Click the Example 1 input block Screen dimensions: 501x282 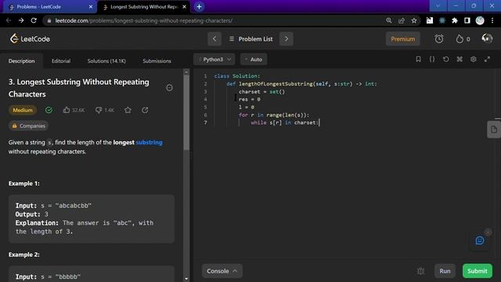pyautogui.click(x=92, y=219)
